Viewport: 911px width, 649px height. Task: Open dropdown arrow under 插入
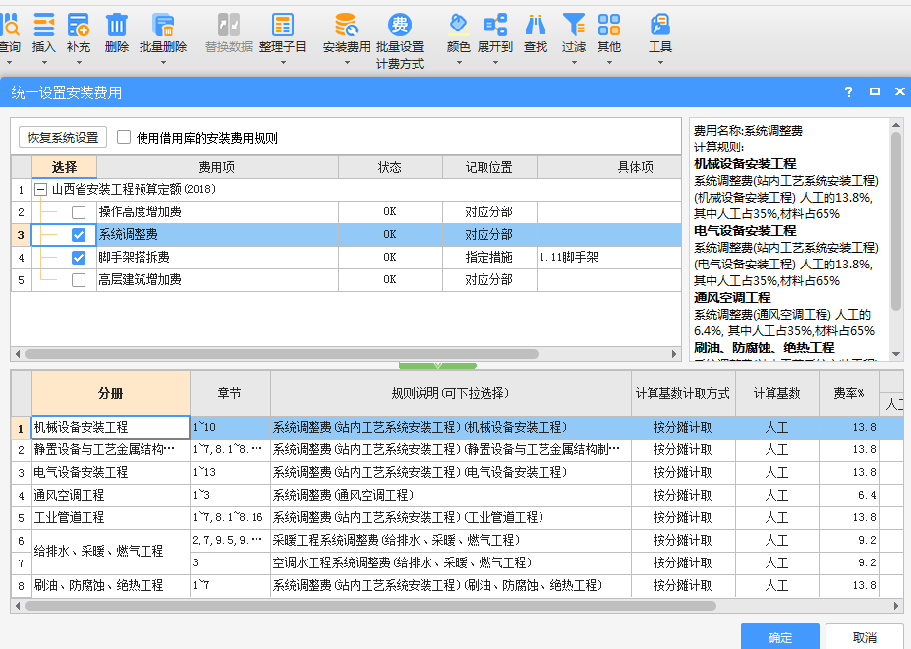(44, 62)
